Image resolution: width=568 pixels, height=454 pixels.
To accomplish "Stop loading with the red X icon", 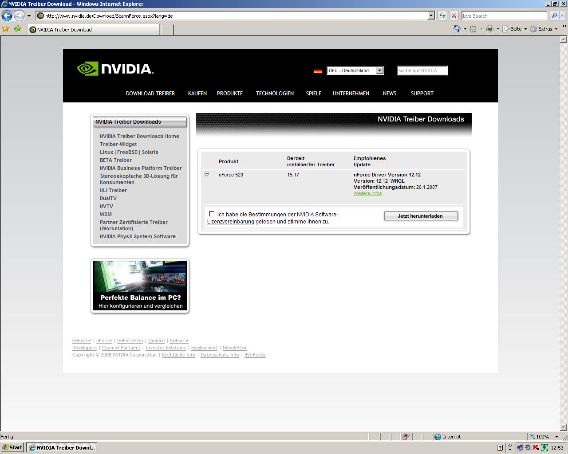I will 454,16.
